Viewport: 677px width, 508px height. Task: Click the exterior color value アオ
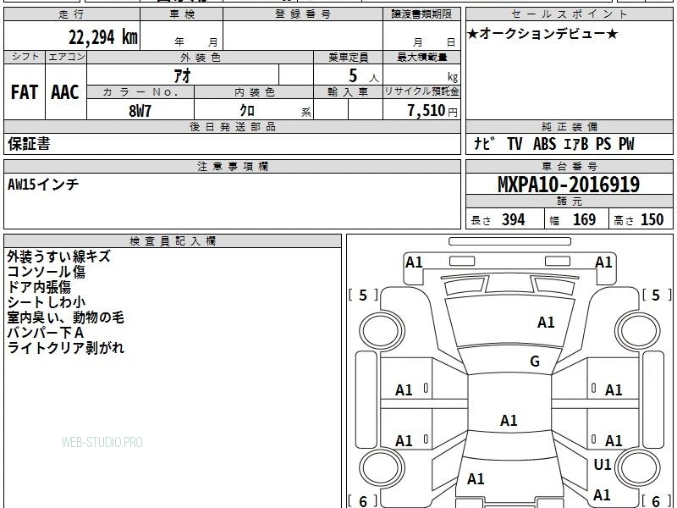pyautogui.click(x=182, y=75)
